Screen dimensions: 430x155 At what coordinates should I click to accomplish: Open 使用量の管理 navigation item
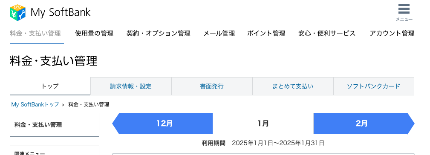click(x=94, y=34)
